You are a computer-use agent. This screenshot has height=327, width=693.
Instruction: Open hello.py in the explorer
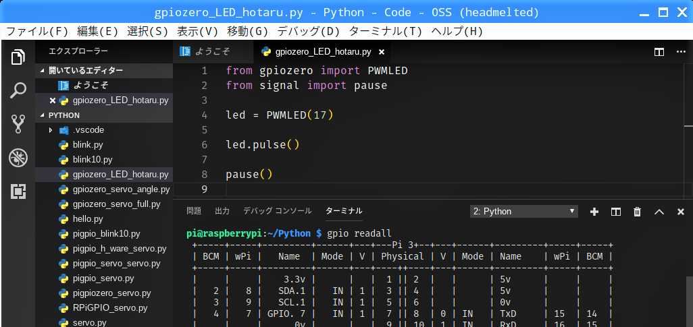104,219
